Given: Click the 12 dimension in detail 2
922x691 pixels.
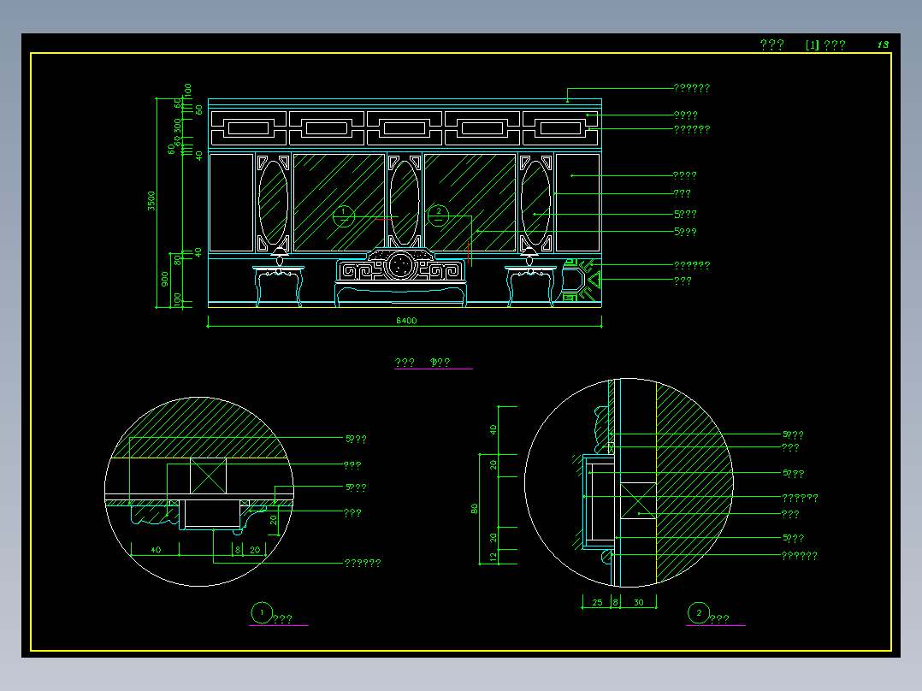Looking at the screenshot, I should (493, 556).
